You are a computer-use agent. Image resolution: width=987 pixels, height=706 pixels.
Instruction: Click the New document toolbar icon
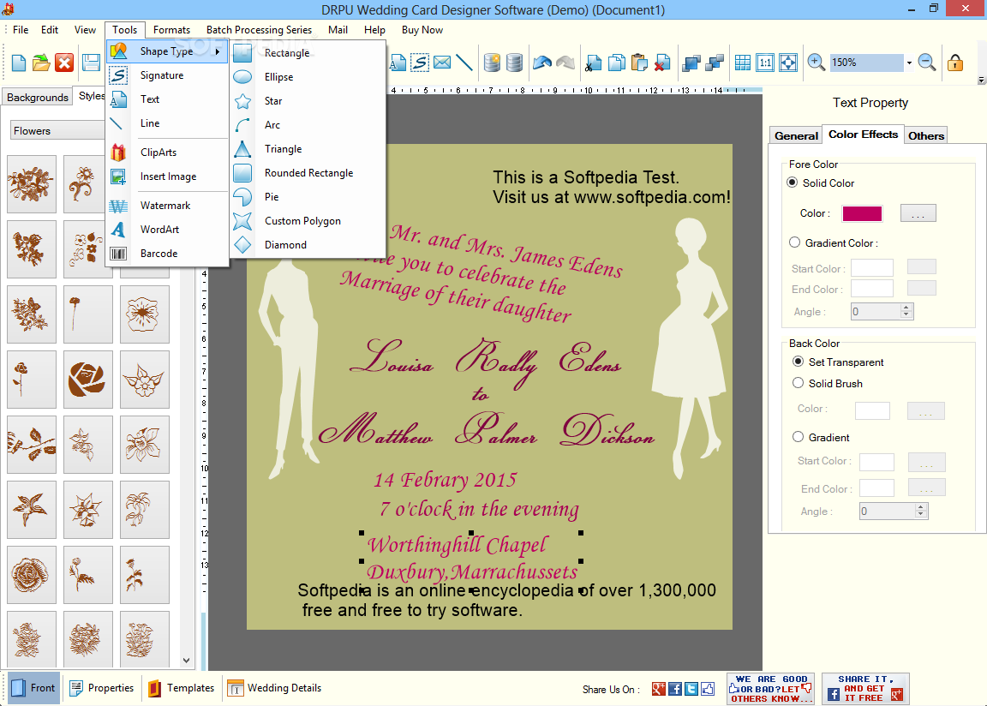pyautogui.click(x=19, y=63)
